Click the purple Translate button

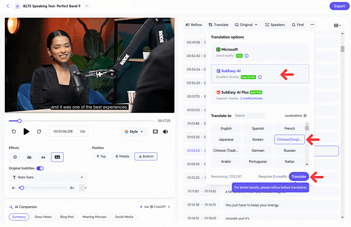click(299, 177)
